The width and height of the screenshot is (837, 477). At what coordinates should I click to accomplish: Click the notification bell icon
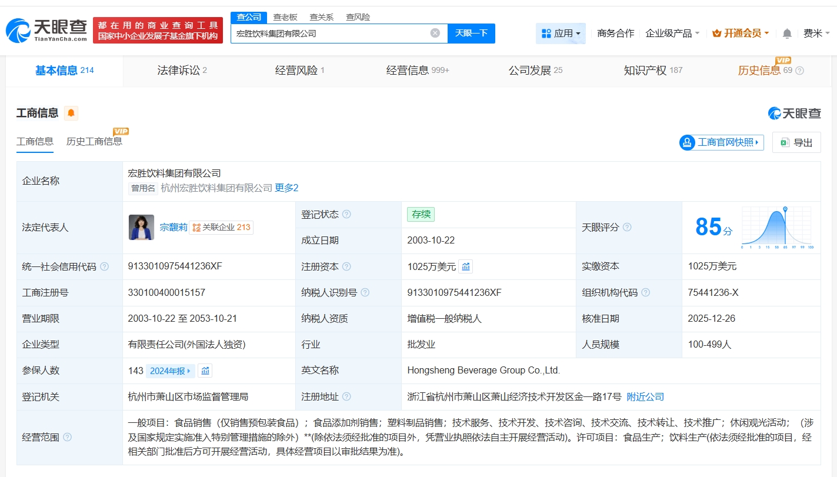click(x=787, y=34)
